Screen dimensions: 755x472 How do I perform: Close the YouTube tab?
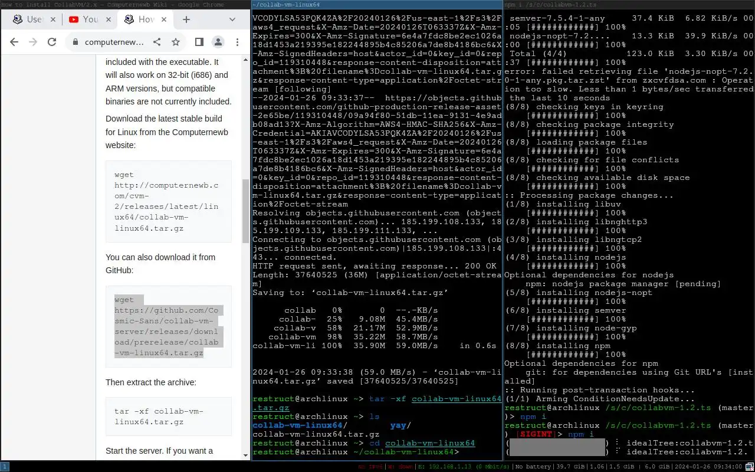click(x=109, y=19)
